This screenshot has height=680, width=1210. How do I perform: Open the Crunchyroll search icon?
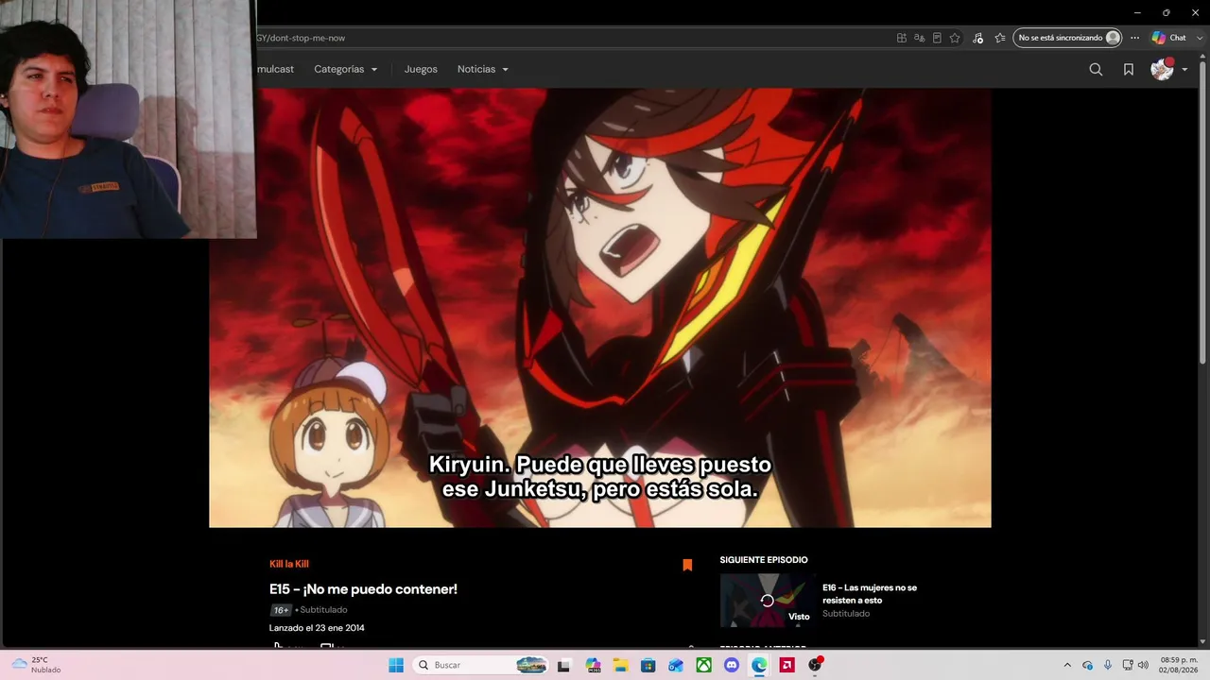coord(1096,69)
